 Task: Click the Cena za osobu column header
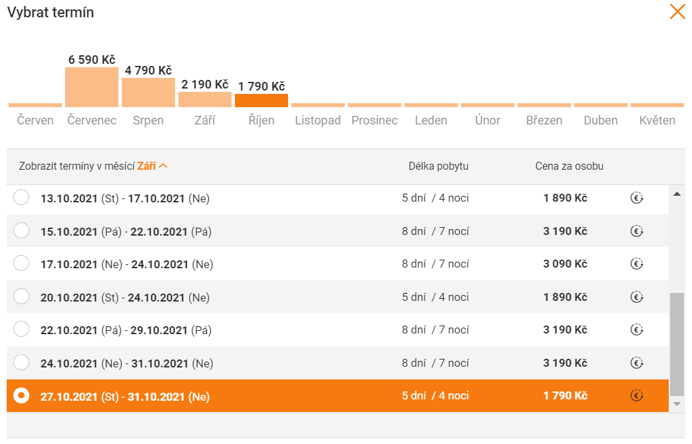tap(570, 166)
